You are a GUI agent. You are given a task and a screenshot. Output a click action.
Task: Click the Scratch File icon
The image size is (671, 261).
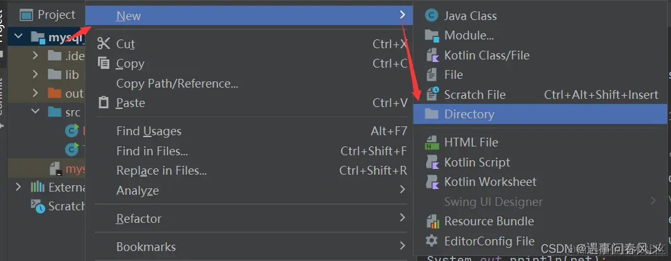[x=433, y=95]
